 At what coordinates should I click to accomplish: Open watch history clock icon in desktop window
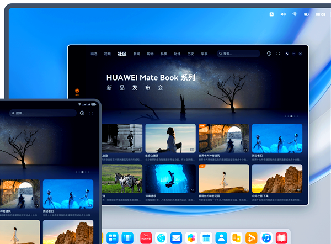point(269,54)
